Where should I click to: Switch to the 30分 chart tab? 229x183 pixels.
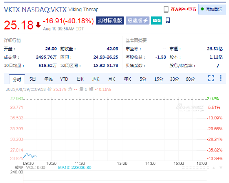(x=174, y=79)
